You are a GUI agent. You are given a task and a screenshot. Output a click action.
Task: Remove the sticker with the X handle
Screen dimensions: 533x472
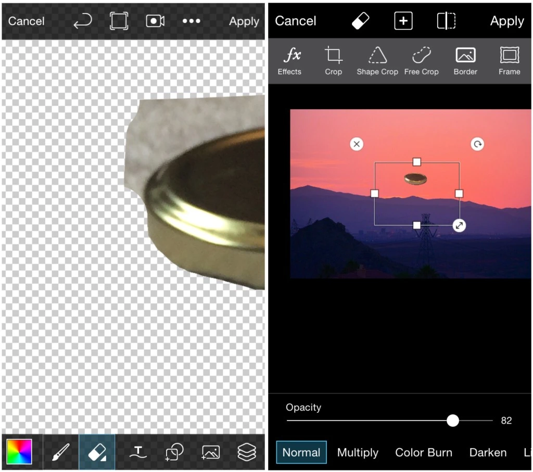pos(356,144)
